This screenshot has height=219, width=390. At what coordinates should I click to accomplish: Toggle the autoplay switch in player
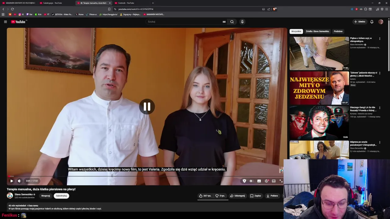[x=251, y=181]
